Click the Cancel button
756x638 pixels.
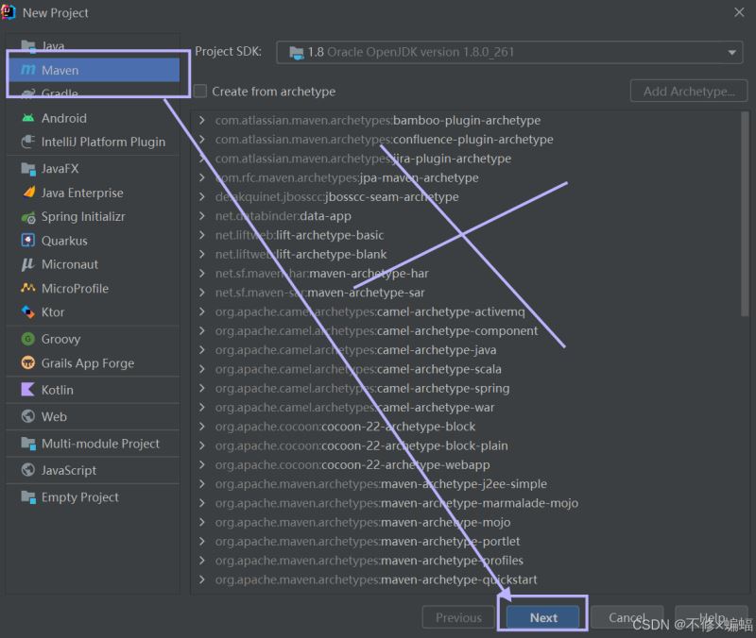(627, 617)
